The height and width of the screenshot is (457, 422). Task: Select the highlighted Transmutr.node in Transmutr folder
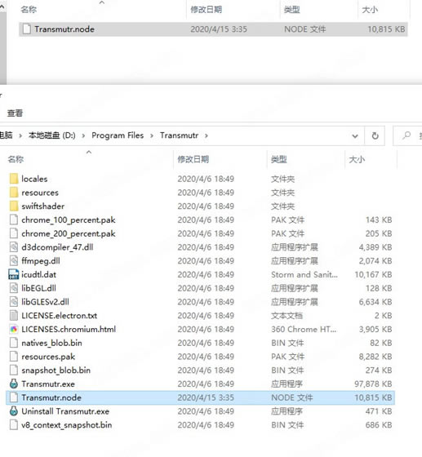tap(200, 397)
